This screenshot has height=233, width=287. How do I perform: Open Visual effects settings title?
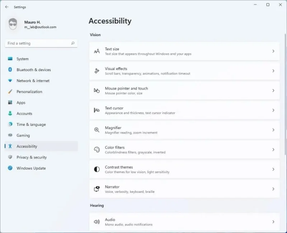(116, 68)
